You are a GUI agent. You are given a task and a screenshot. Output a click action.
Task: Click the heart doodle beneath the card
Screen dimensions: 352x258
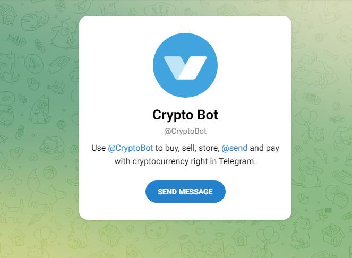(x=200, y=230)
